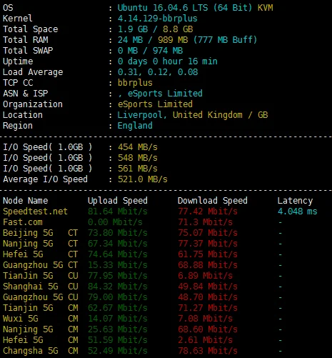Viewport: 332px width, 358px height.
Task: Click the eSports Limited organization text
Action: [155, 104]
